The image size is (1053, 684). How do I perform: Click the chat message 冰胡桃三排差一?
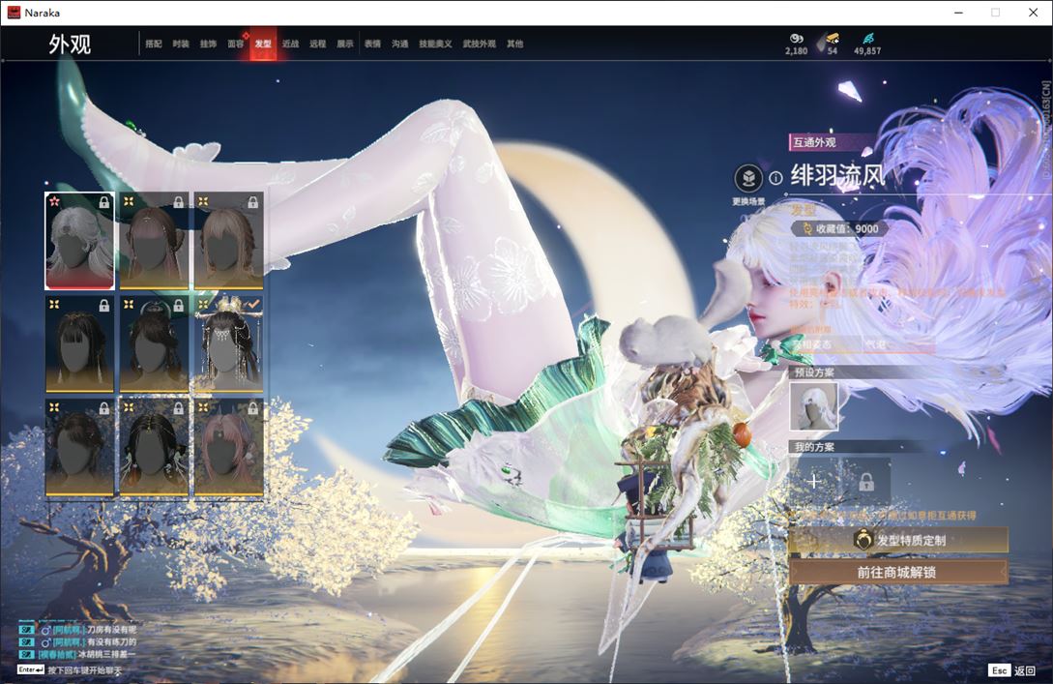(x=106, y=654)
